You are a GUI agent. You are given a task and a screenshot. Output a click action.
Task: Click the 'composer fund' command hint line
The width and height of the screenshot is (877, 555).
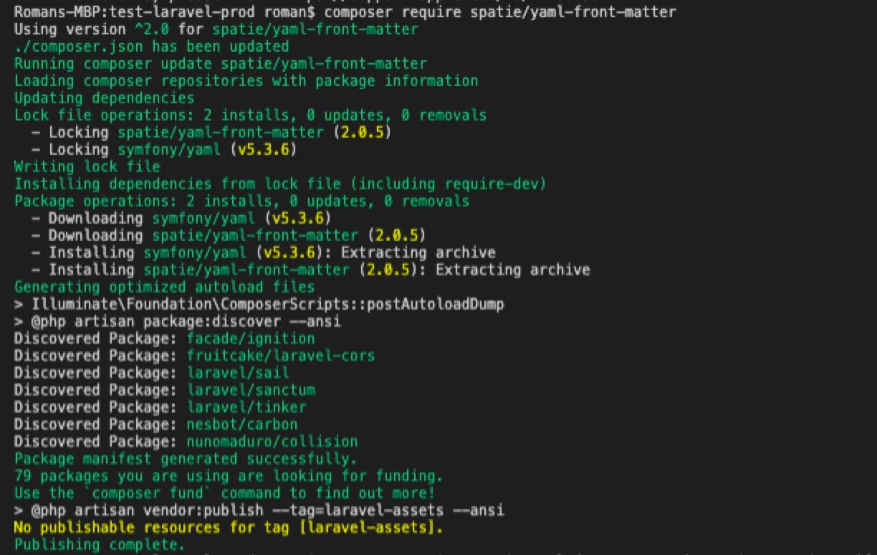pos(225,494)
